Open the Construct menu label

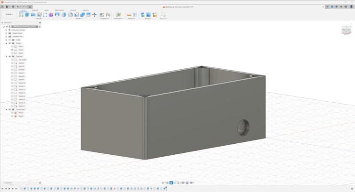(118, 19)
